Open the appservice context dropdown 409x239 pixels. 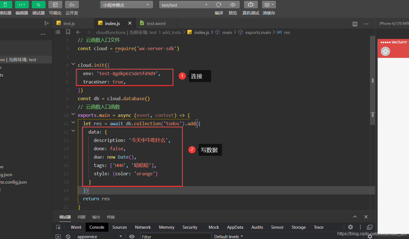coord(99,236)
